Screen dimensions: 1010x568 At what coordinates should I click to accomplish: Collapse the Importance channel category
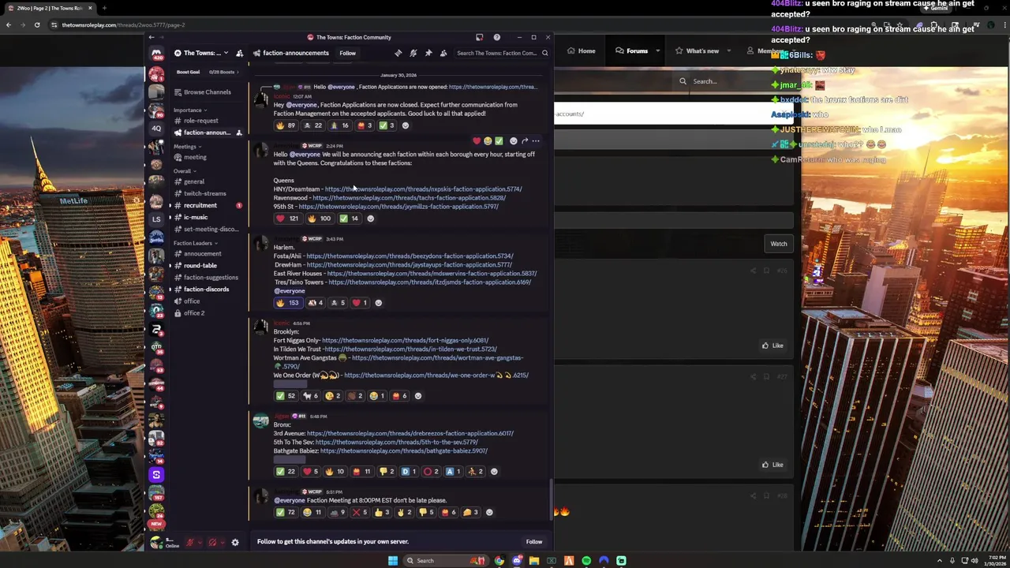[x=190, y=110]
